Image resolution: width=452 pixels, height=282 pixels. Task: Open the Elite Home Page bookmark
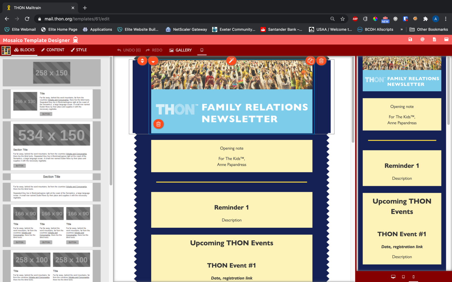(59, 30)
